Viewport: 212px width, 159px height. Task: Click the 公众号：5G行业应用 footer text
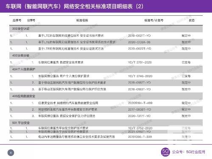click(189, 152)
